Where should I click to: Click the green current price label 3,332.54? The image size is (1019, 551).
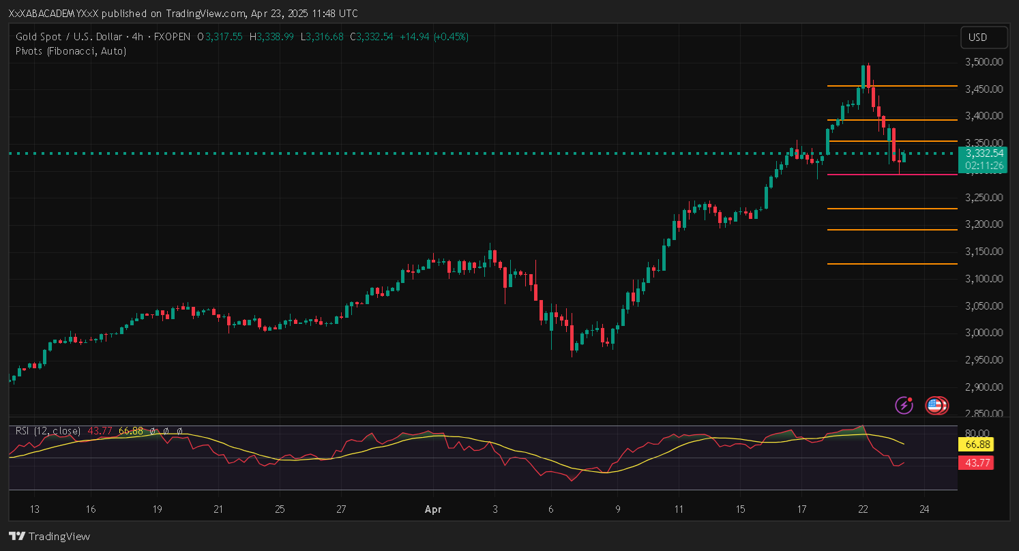[x=983, y=153]
